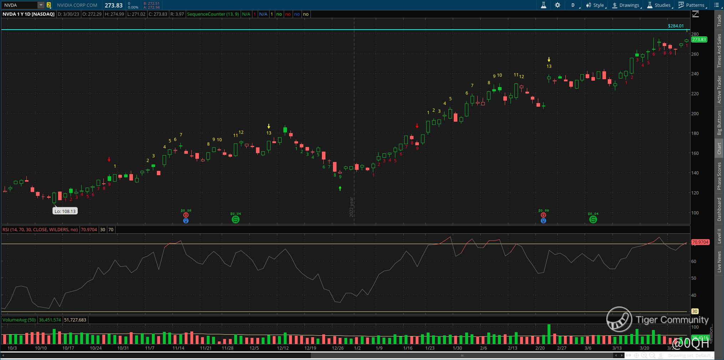Open the Drawing set: Default dropdown
The width and height of the screenshot is (724, 360).
coord(689,355)
